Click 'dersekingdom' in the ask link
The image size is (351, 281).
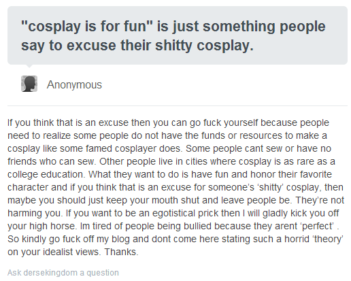coord(50,272)
